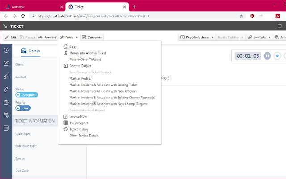
Task: Select Disassociate from Project
Action: pyautogui.click(x=87, y=111)
